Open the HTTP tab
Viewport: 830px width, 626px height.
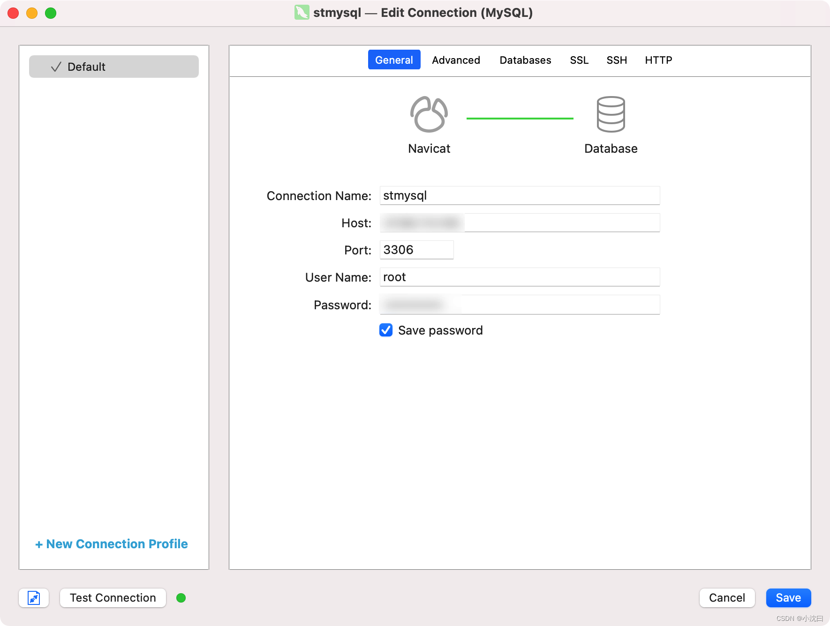[658, 60]
